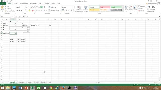Adjust the zoom slider

150,85
